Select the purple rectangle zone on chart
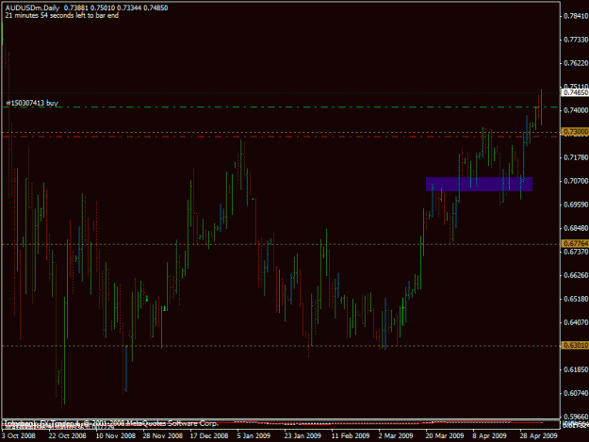The width and height of the screenshot is (589, 442). [479, 184]
